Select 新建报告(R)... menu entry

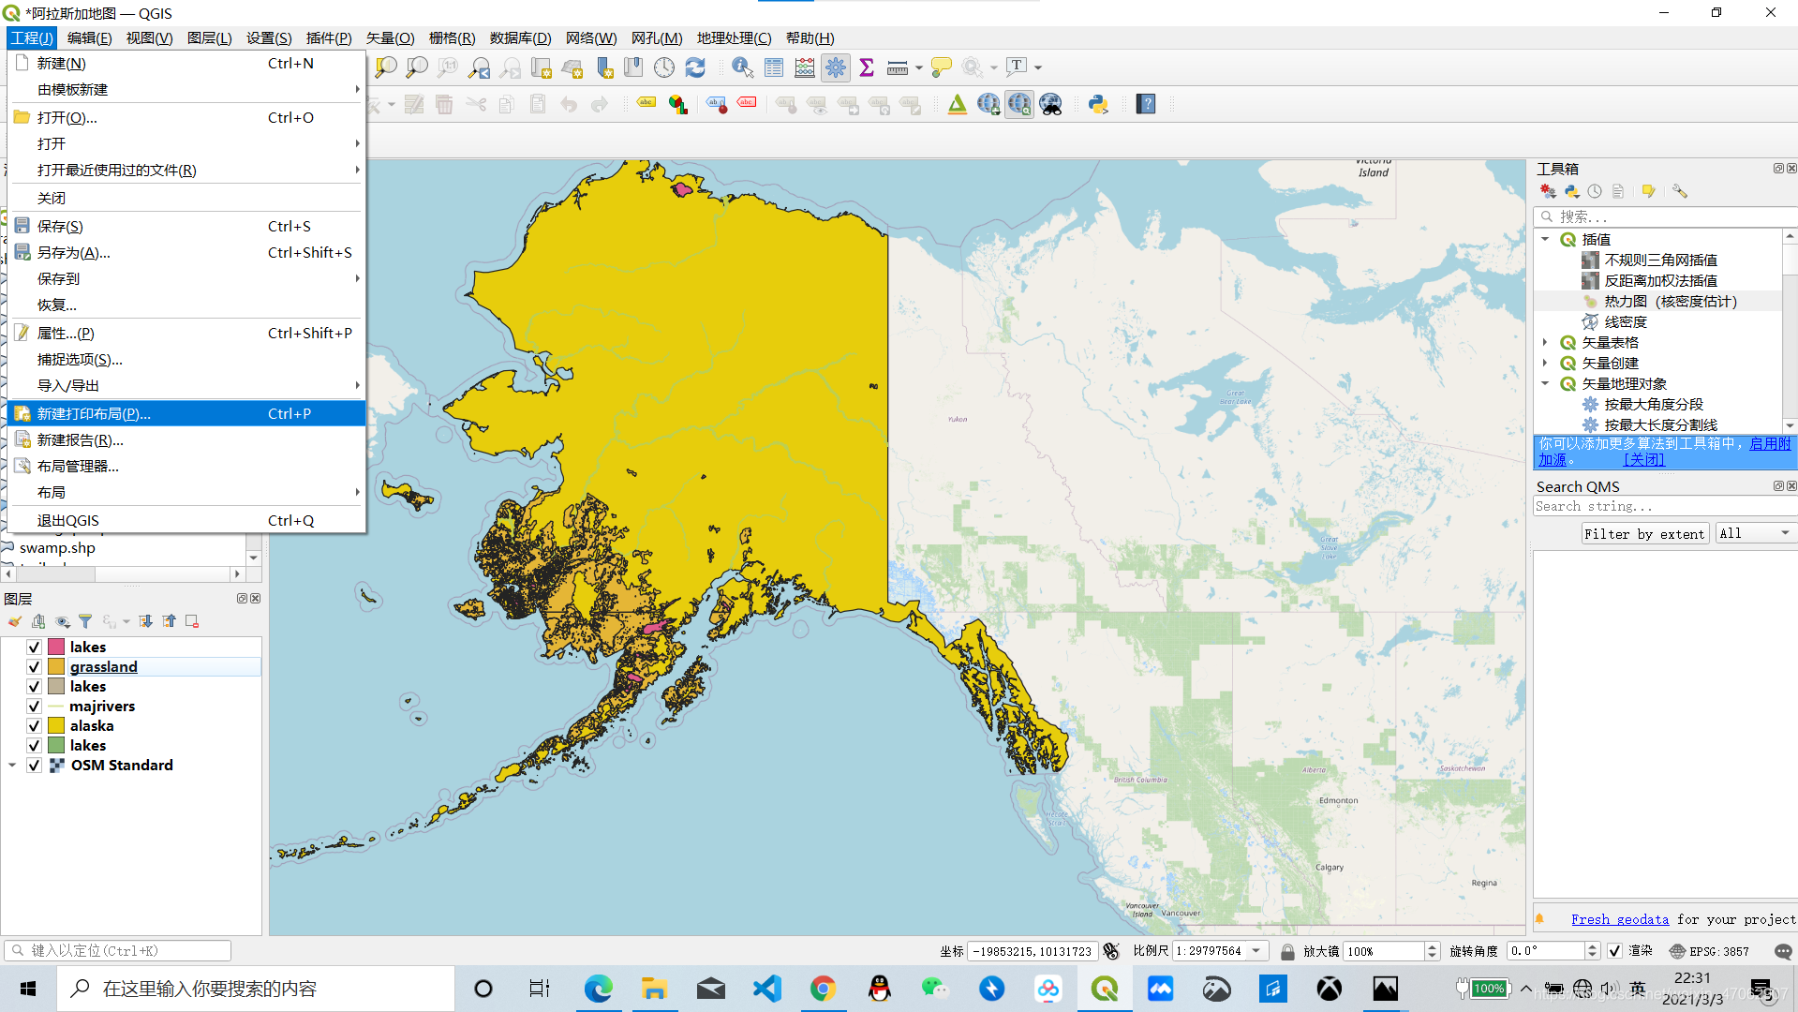click(x=186, y=439)
